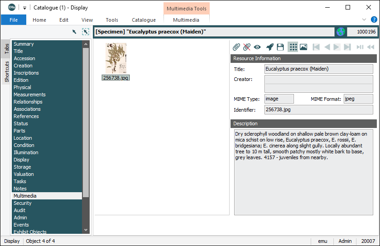Screen dimensions: 380x246
Task: Open the Shortcuts side panel
Action: pyautogui.click(x=6, y=71)
